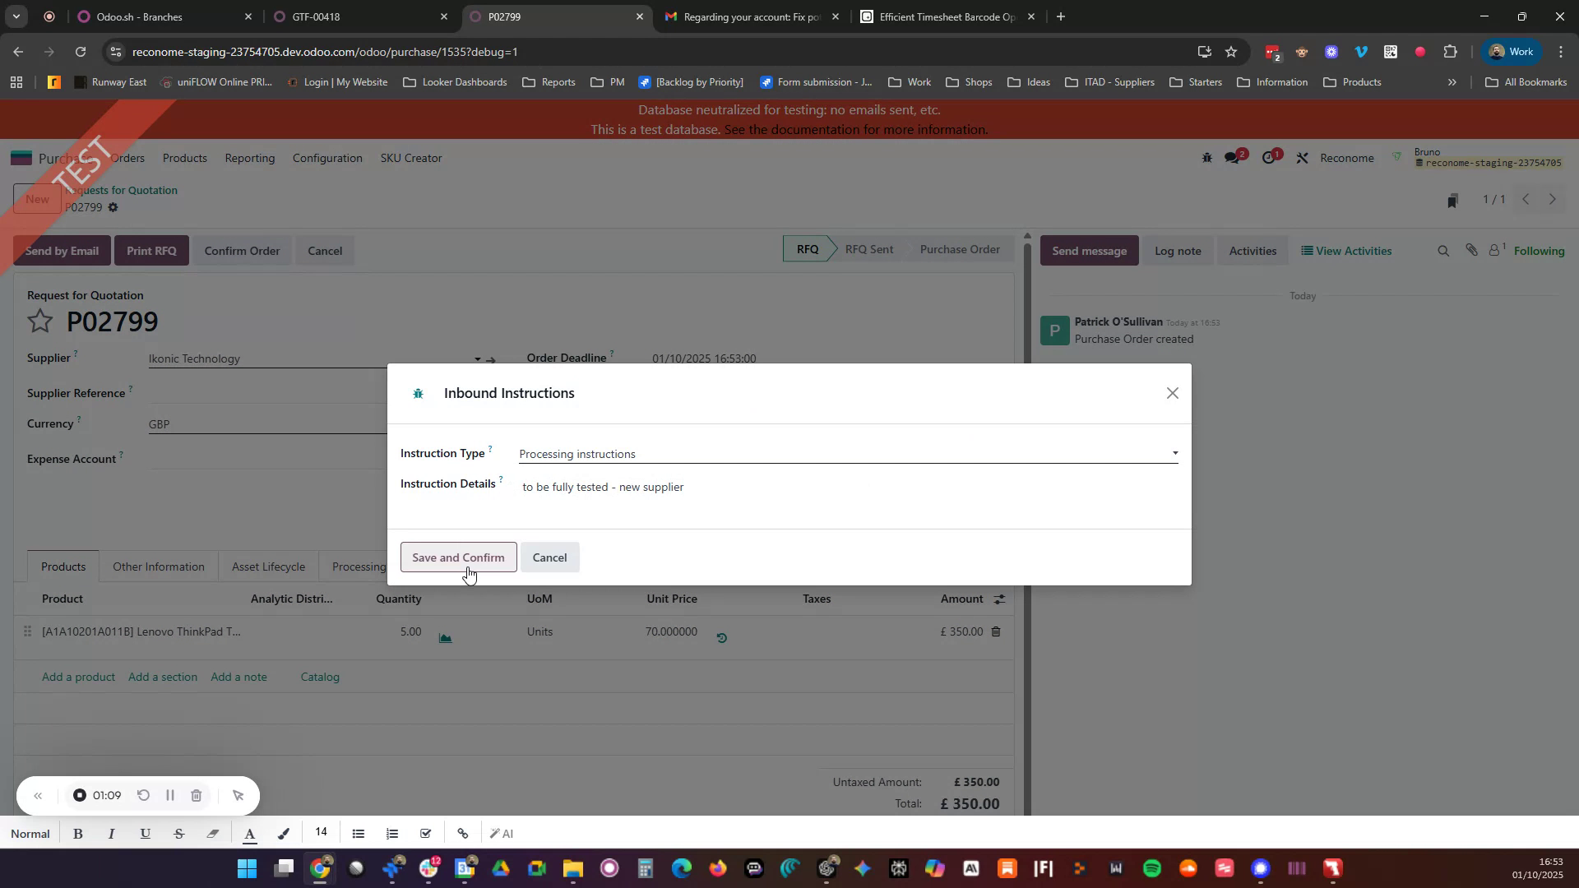The width and height of the screenshot is (1579, 888).
Task: Click the AI icon in the text editor toolbar
Action: [x=502, y=833]
